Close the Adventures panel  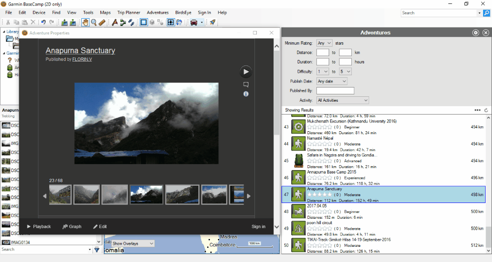click(486, 32)
